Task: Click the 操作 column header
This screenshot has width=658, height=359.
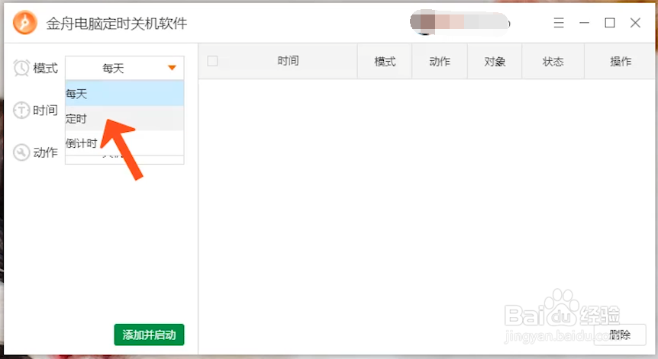Action: point(621,61)
